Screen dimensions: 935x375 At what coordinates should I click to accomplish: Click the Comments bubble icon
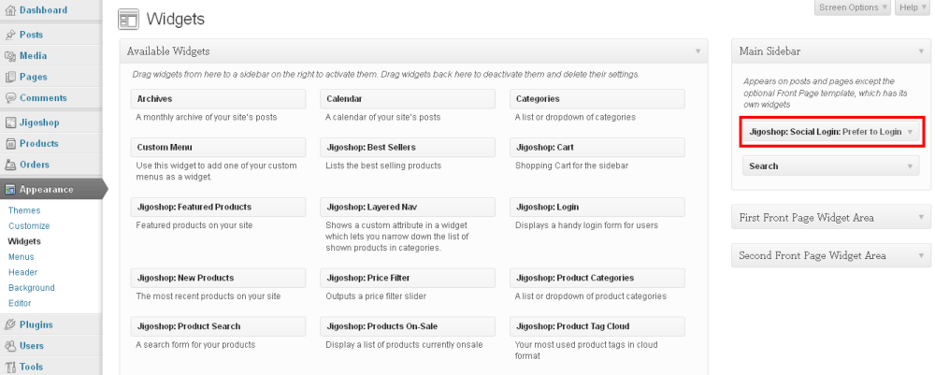(x=10, y=98)
